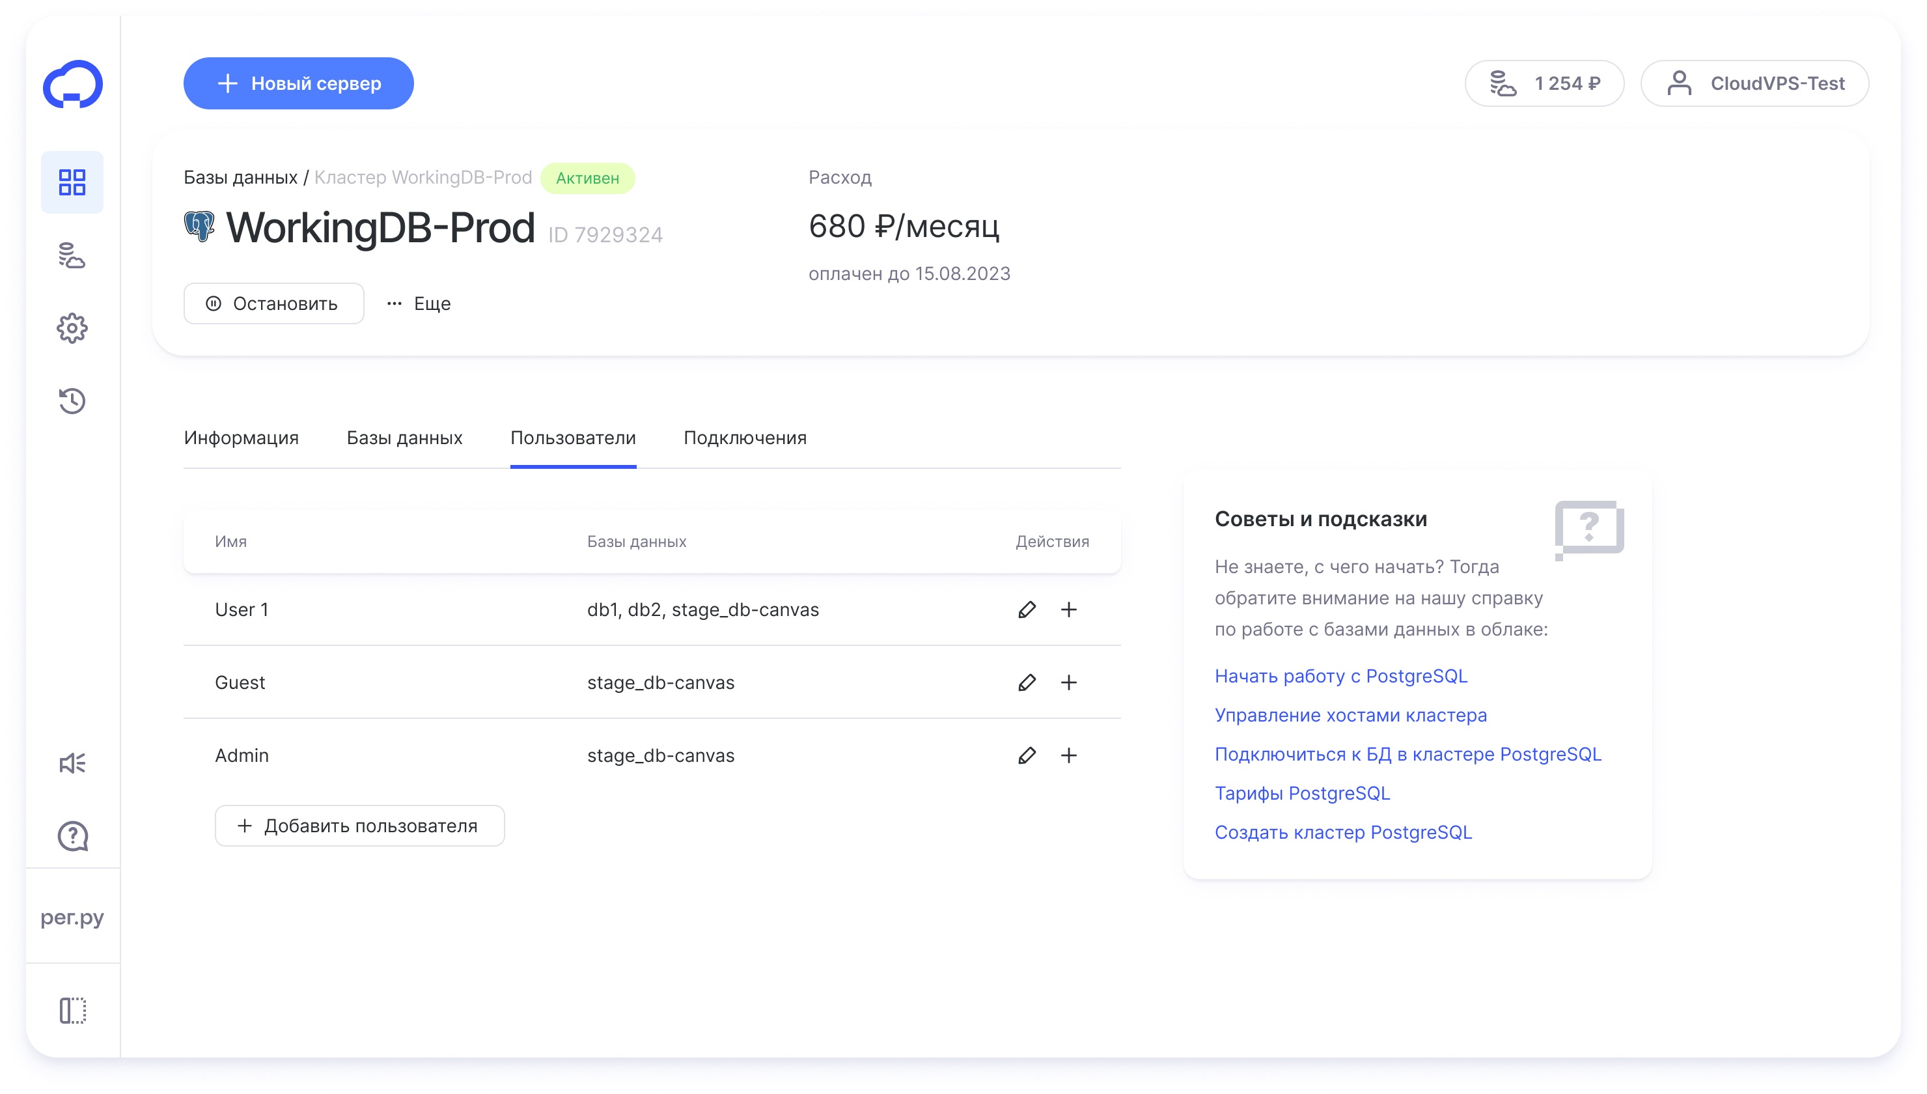Click the Активен status badge
Viewport: 1927px width, 1094px height.
pyautogui.click(x=587, y=178)
